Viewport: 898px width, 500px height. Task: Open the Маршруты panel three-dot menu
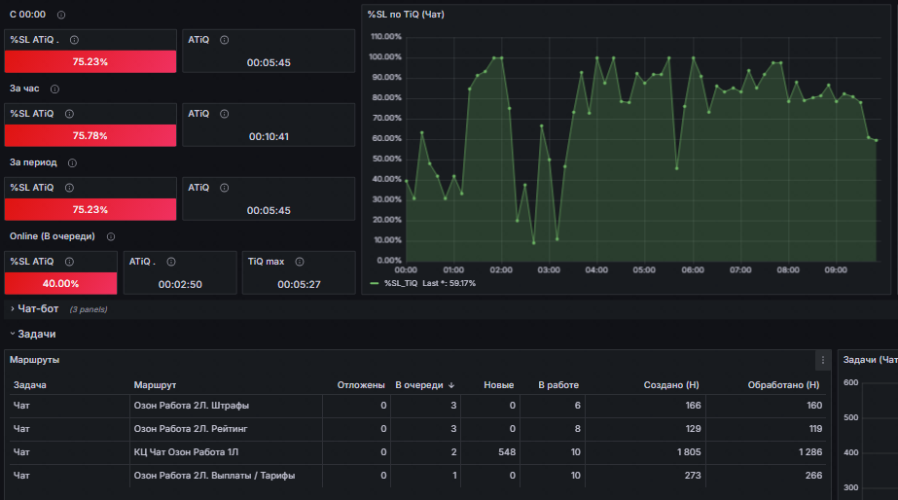click(x=823, y=360)
